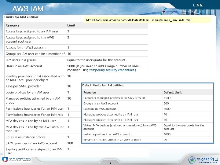Click the slide page number 7
This screenshot has height=165, width=220.
(x=111, y=162)
